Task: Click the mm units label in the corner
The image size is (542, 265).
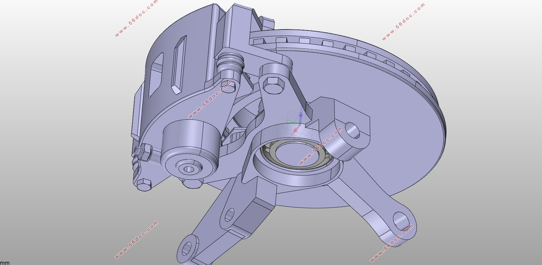Action: (x=5, y=262)
